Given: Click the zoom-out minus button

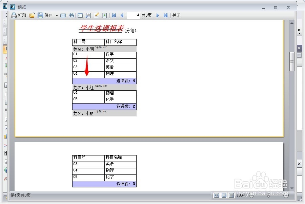Looking at the screenshot, I should 251,195.
